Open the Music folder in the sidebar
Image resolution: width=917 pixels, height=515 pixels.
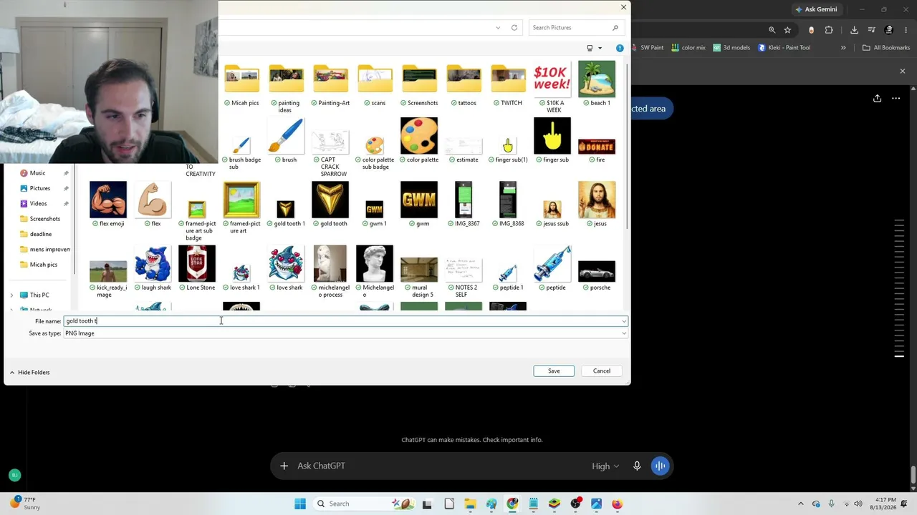point(37,173)
